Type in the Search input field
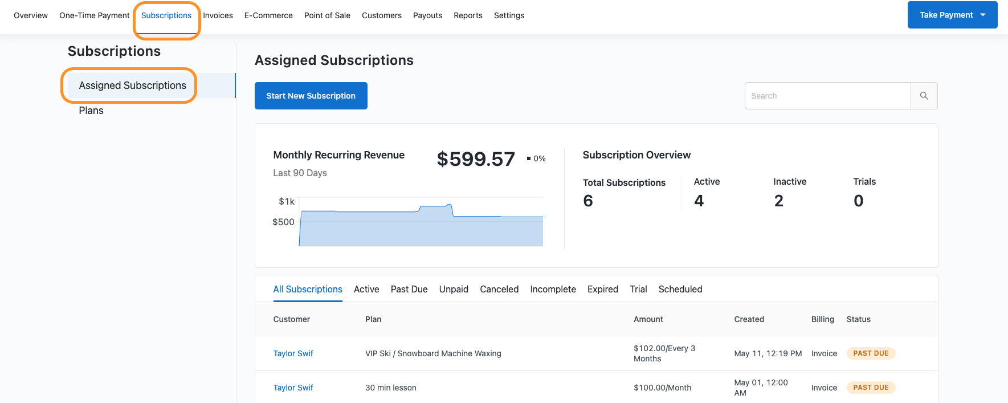 pyautogui.click(x=827, y=96)
